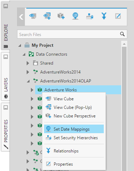Select the AdventureWorks2014OLAP label
The width and height of the screenshot is (134, 171).
(66, 81)
